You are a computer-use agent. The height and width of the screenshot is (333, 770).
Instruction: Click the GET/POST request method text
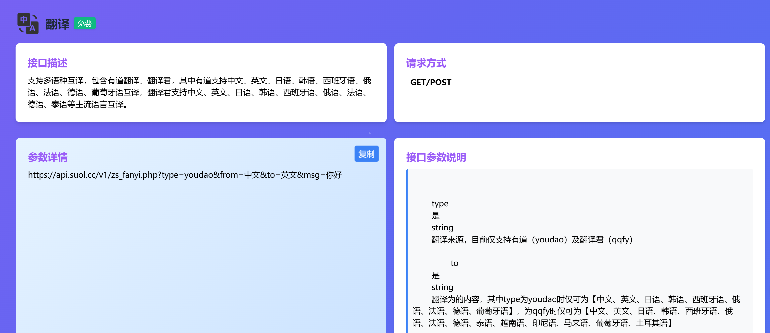click(431, 82)
